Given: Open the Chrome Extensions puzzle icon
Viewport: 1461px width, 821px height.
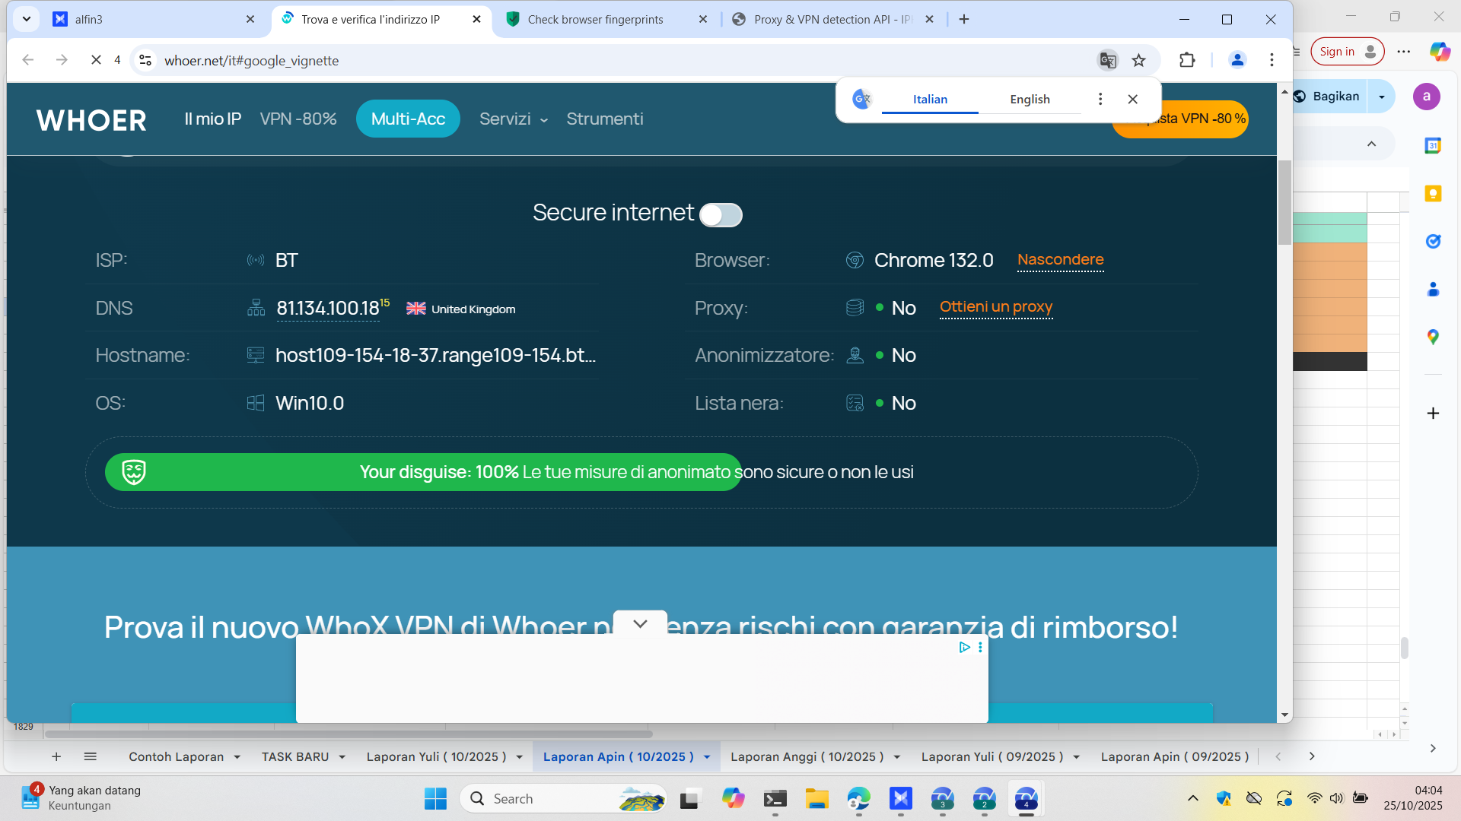Looking at the screenshot, I should click(x=1187, y=60).
